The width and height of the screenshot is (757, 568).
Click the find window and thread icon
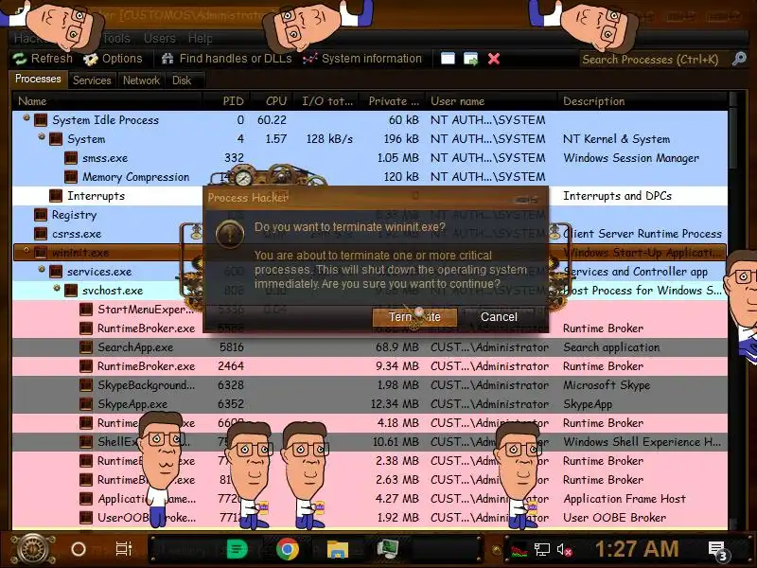[470, 59]
